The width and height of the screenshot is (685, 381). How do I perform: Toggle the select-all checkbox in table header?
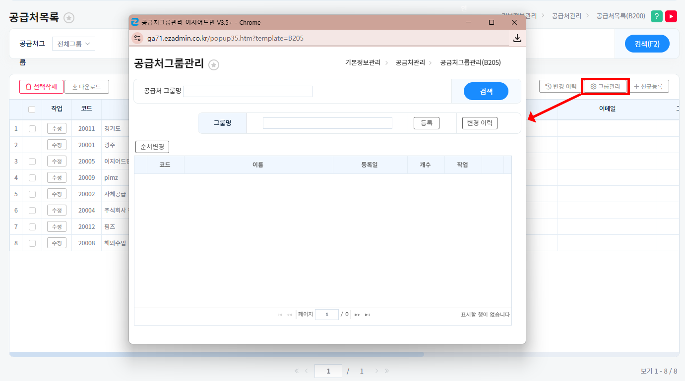point(32,109)
